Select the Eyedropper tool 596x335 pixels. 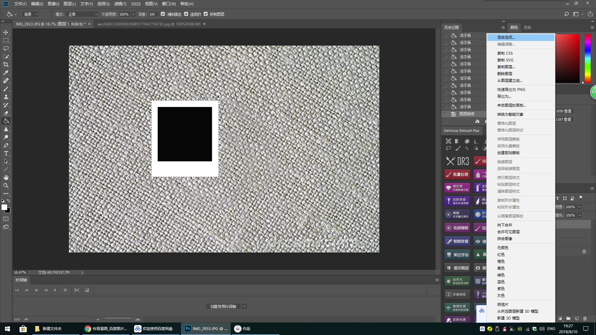(x=6, y=73)
